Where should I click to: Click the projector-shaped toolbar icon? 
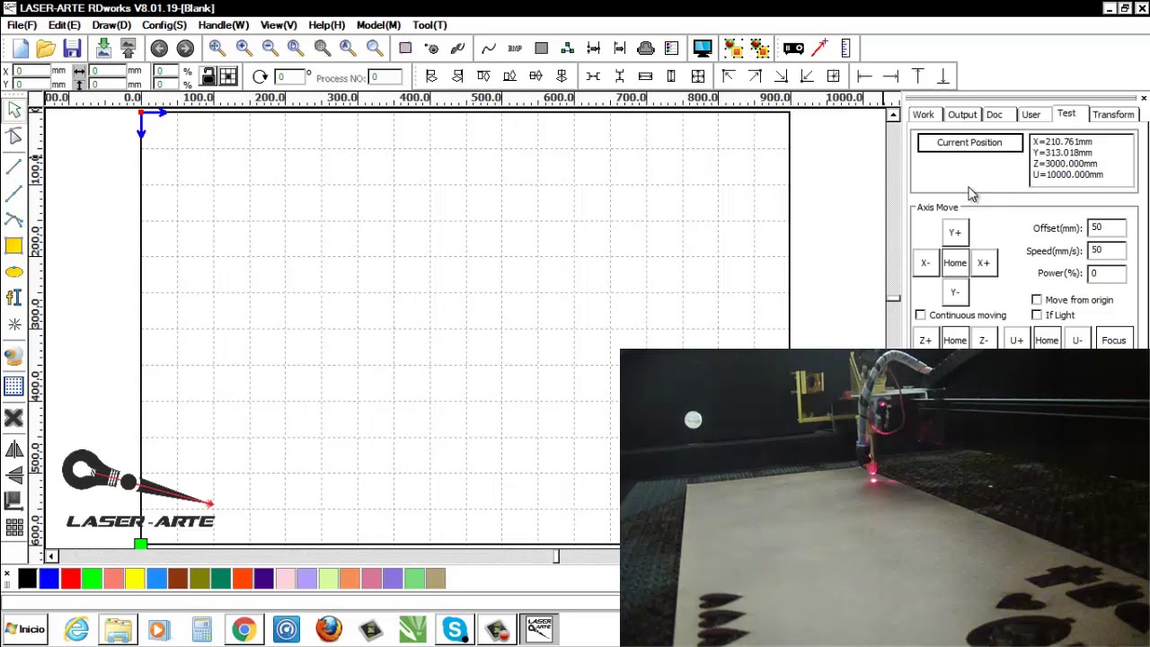click(x=793, y=49)
